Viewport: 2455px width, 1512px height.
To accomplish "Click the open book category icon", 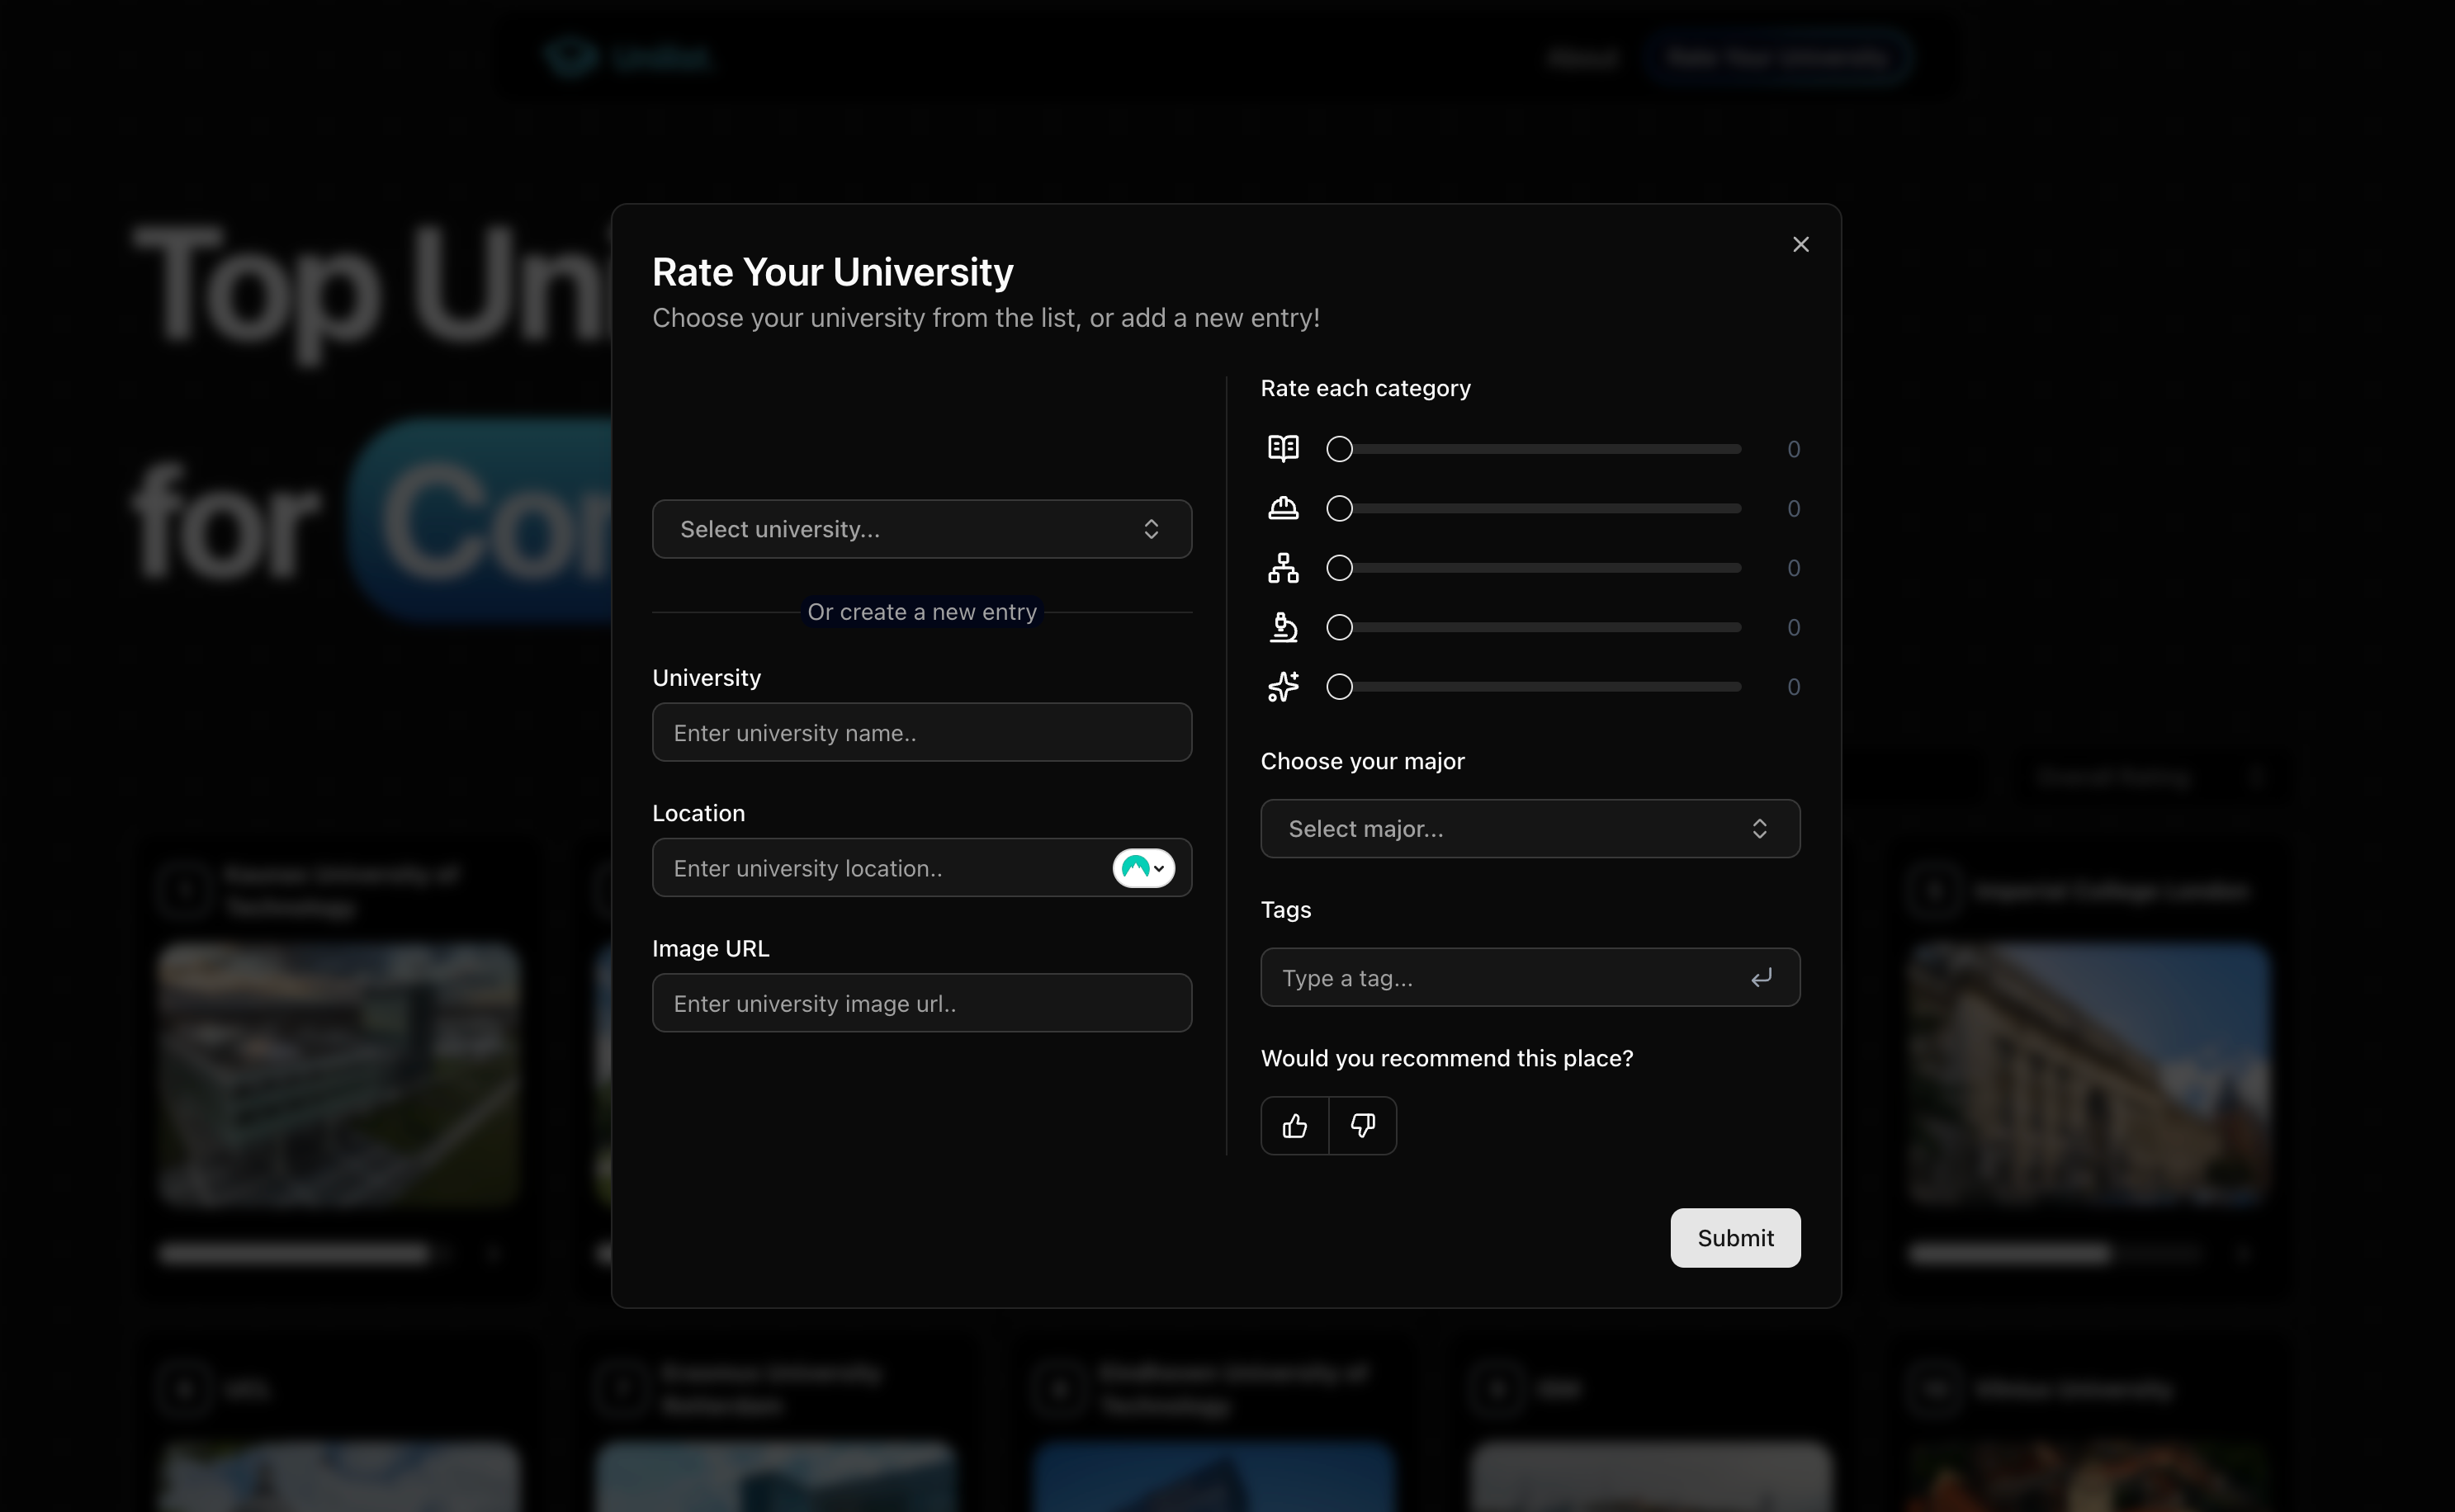I will tap(1283, 448).
